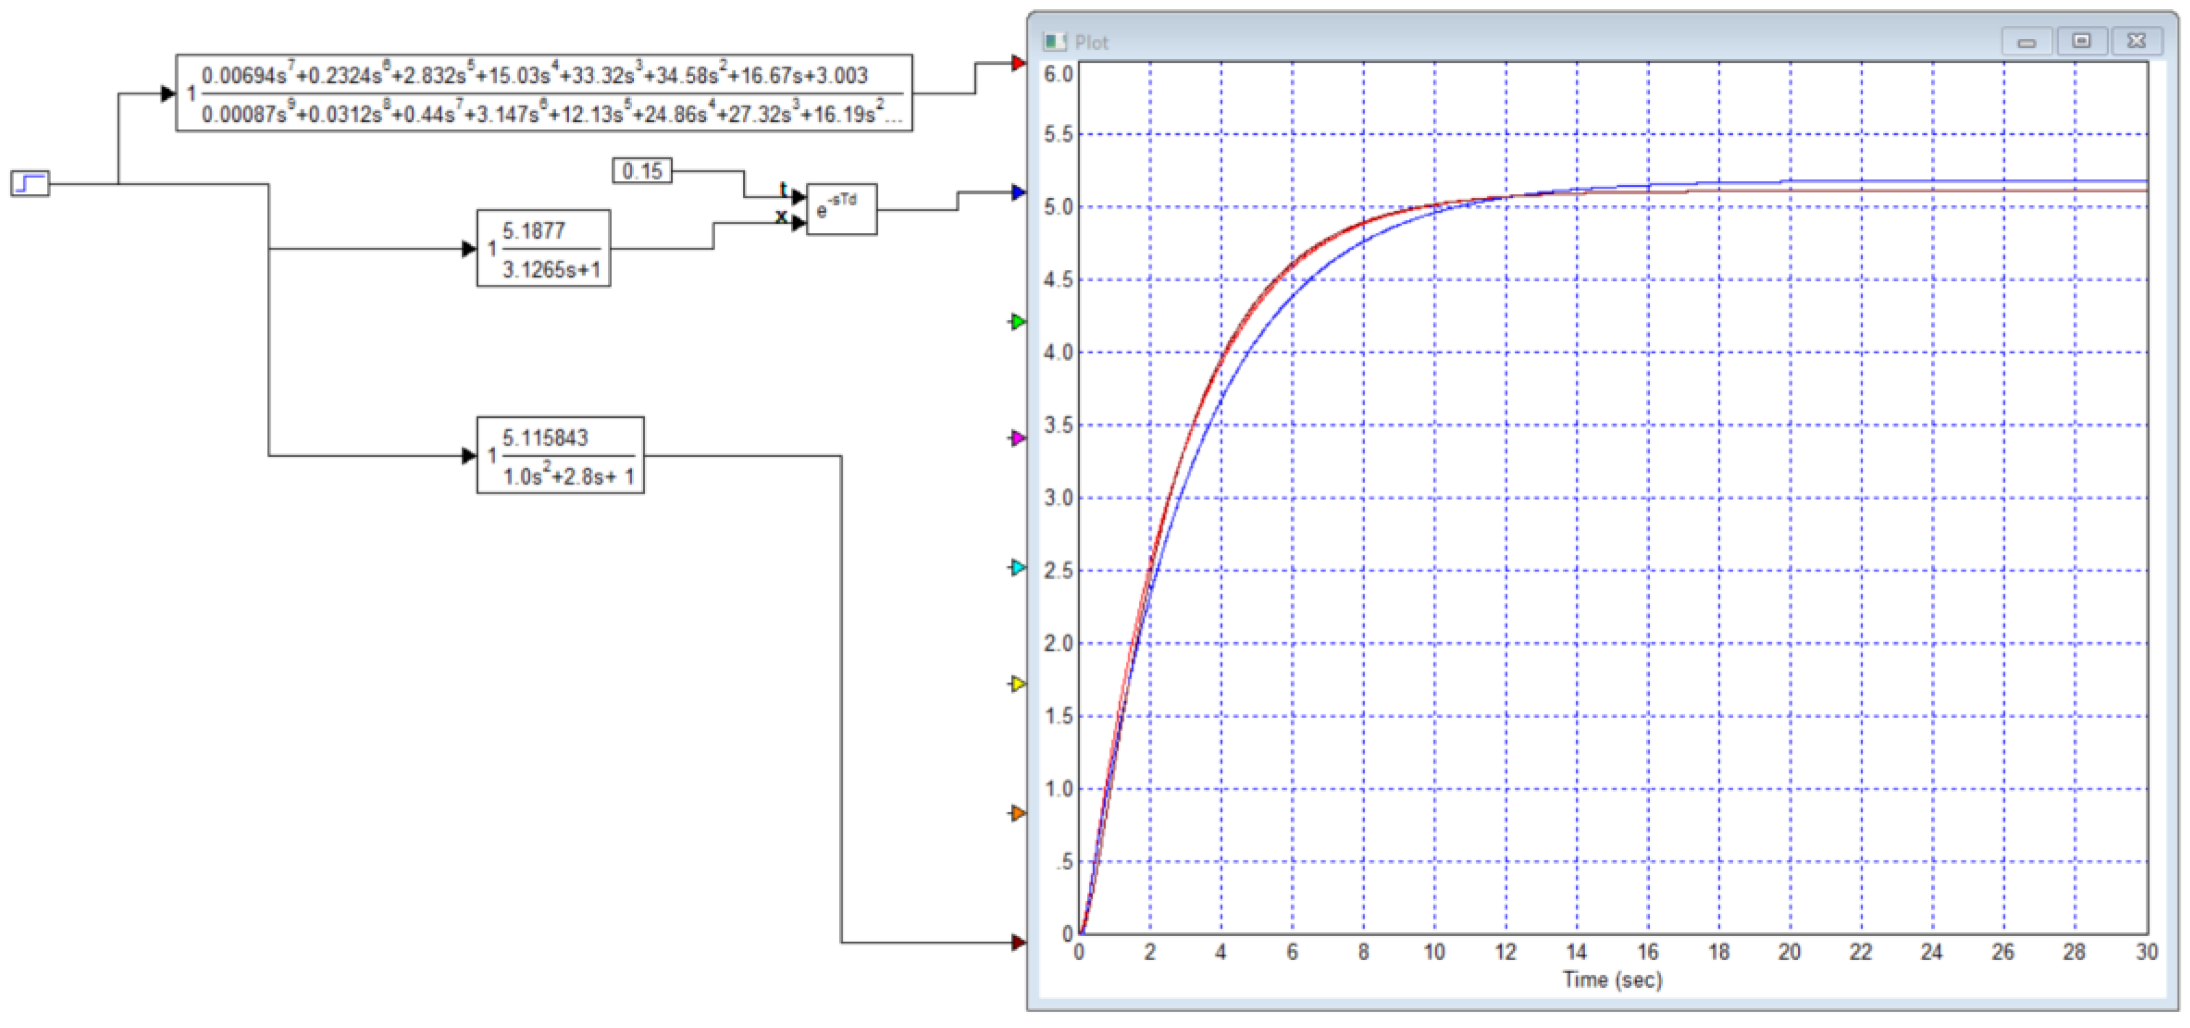Click the cyan plot input connector

pos(1018,566)
